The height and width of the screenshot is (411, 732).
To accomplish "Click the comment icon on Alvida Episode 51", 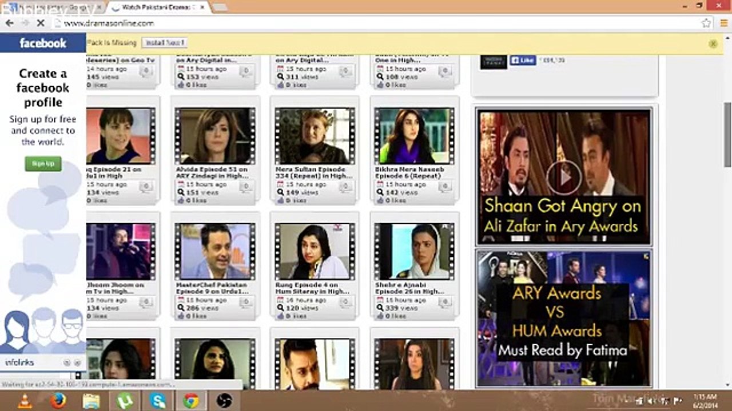I will pos(246,187).
